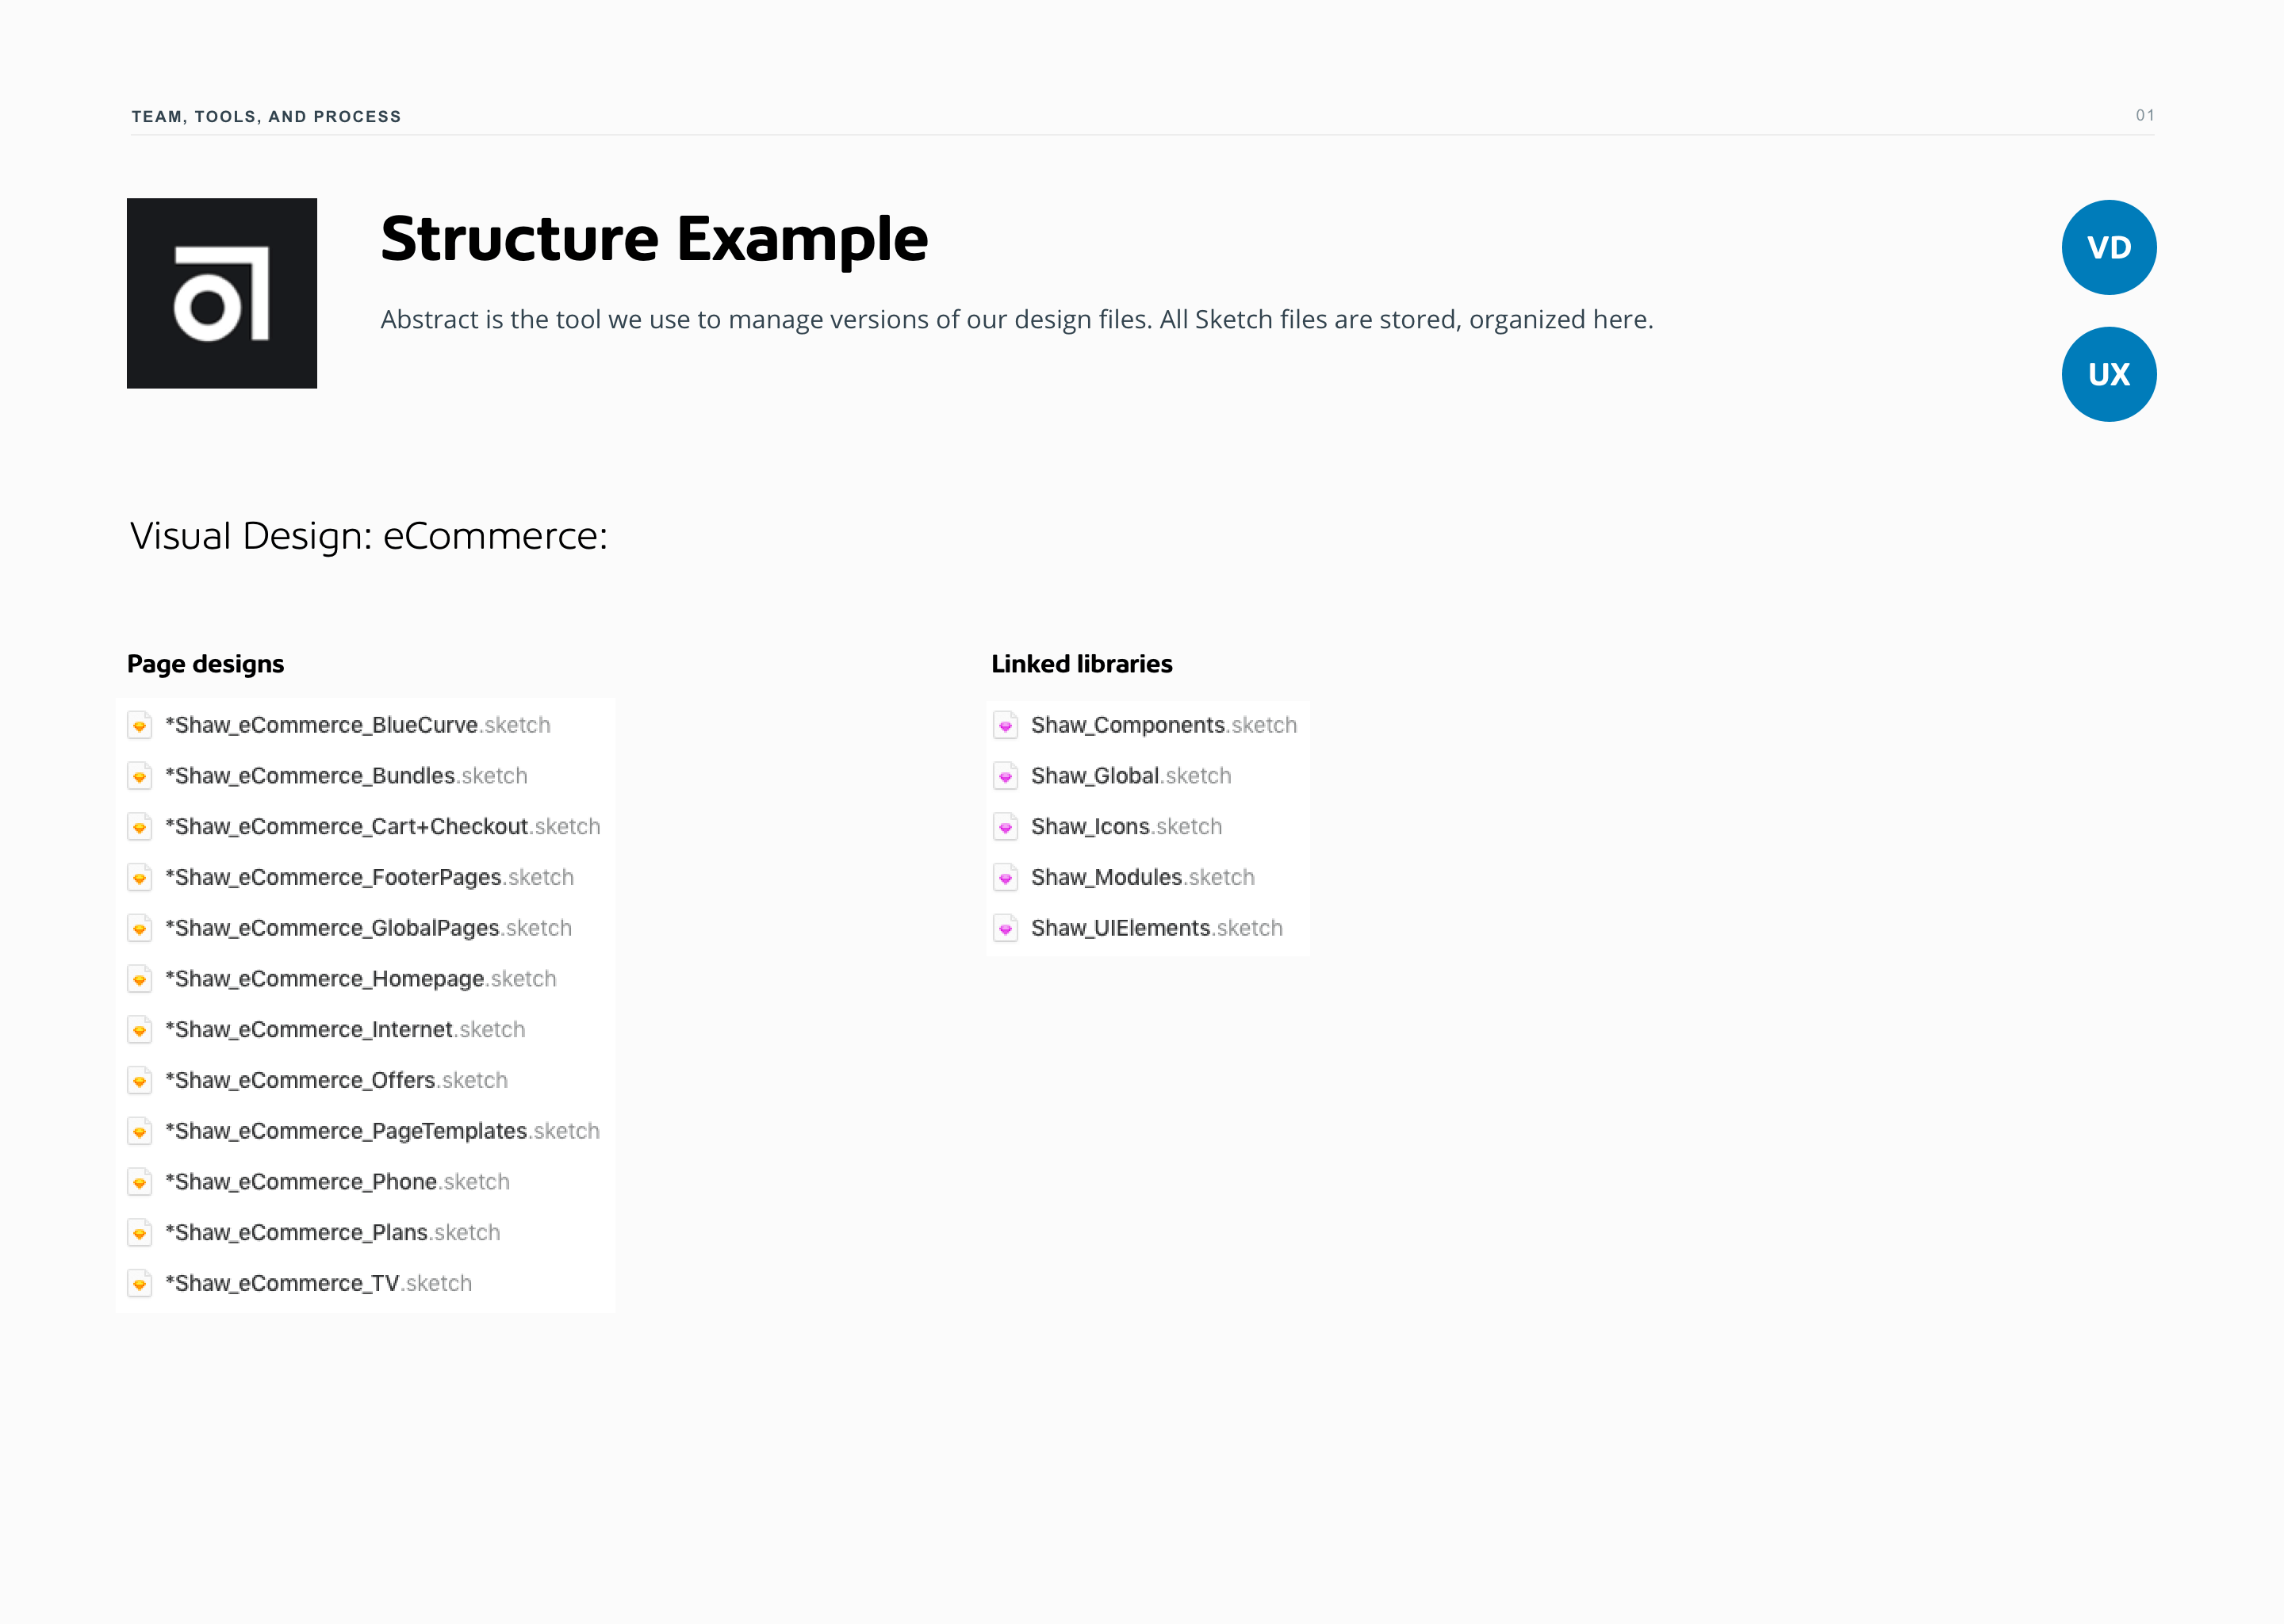
Task: Click the pink Sketch icon beside Shaw_Icons file
Action: tap(1005, 827)
